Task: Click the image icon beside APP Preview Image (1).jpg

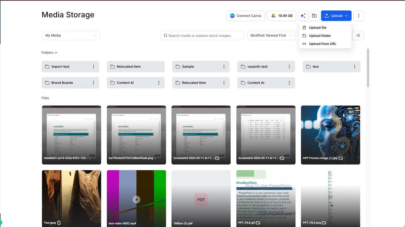Action: (340, 158)
